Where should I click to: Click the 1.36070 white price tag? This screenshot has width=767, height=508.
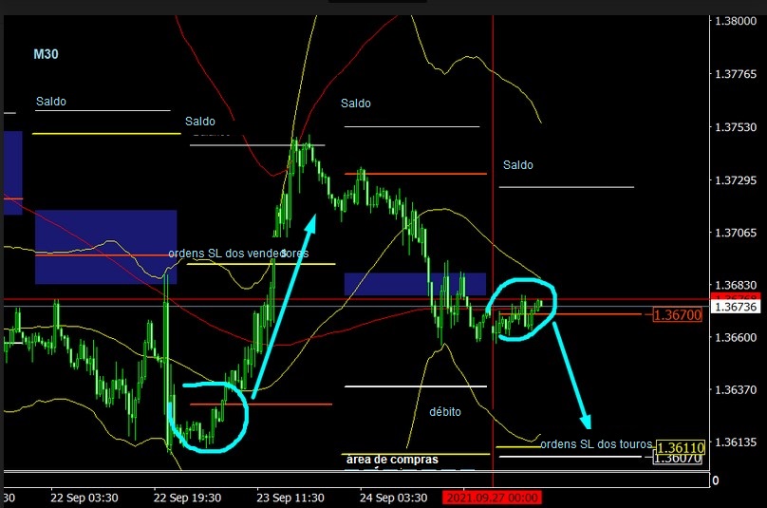tap(680, 459)
